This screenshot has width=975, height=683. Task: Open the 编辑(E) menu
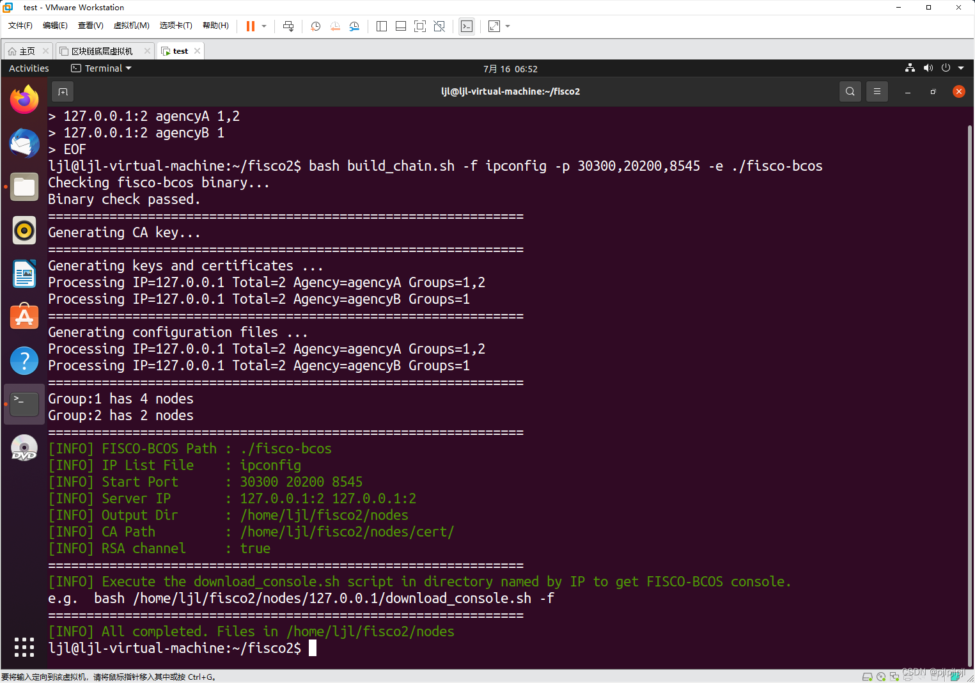click(55, 26)
